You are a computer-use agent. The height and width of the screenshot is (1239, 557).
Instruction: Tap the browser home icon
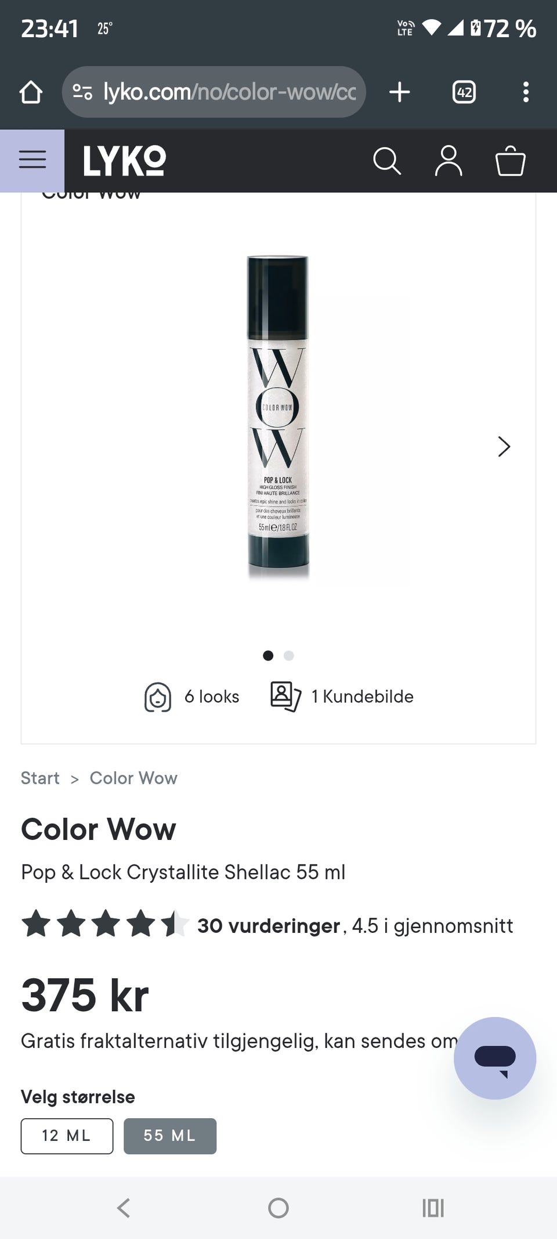coord(31,92)
